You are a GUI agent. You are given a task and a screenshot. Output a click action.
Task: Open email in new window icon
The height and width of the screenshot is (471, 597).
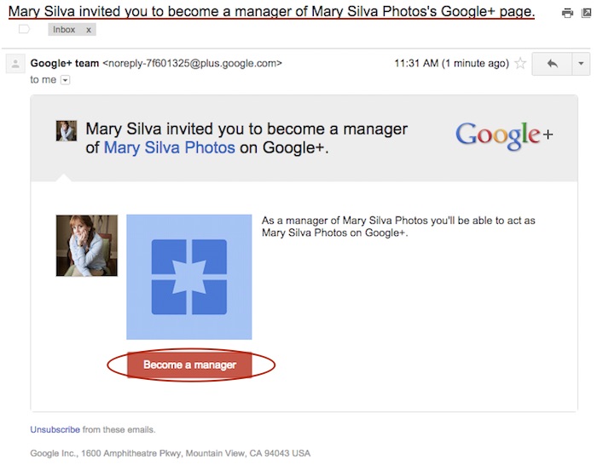coord(587,13)
